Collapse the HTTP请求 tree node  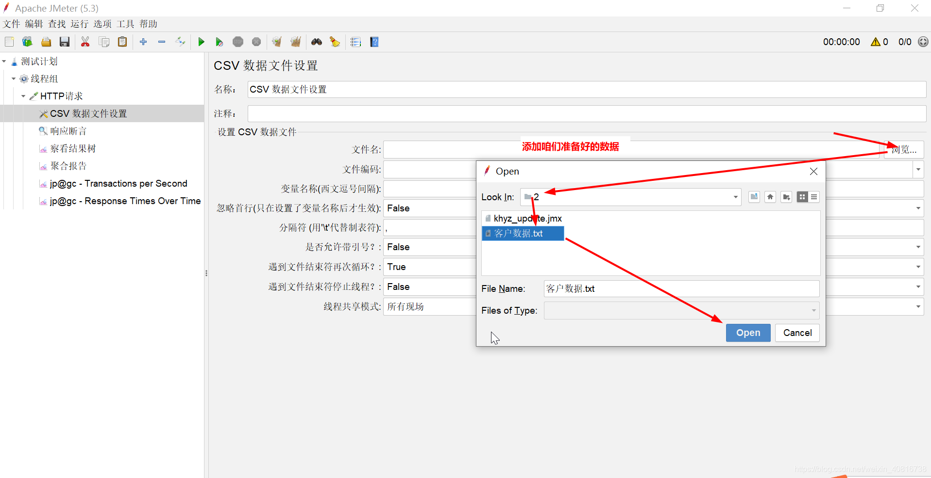(23, 96)
